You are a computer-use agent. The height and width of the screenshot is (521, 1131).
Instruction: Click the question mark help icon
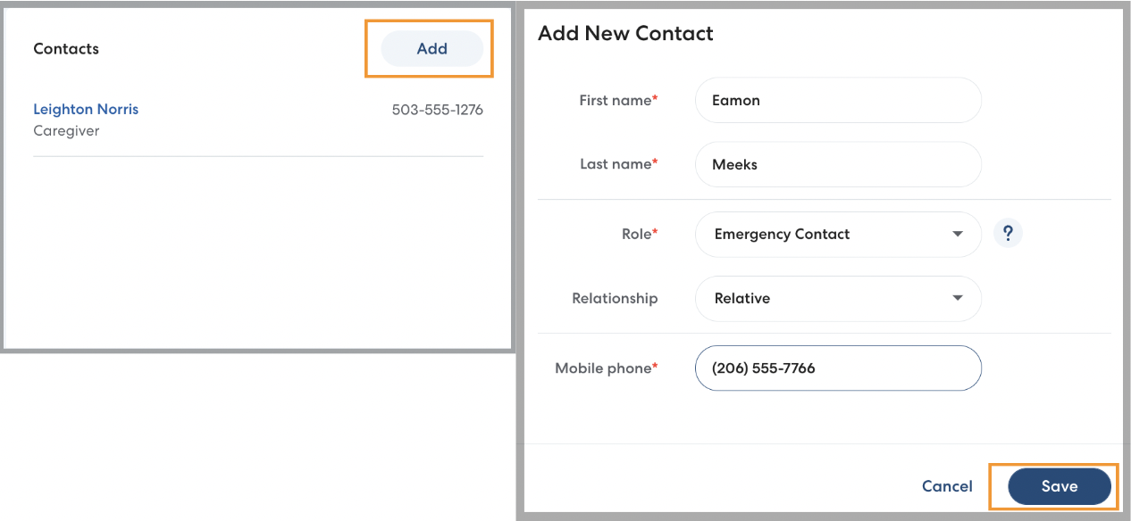coord(1008,234)
